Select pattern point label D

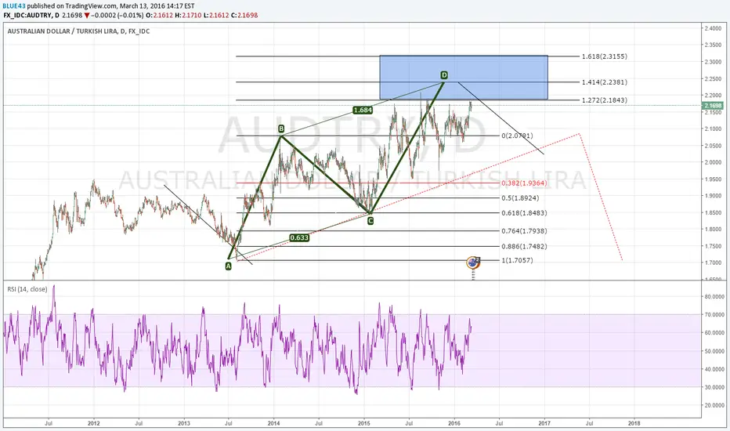pos(444,75)
